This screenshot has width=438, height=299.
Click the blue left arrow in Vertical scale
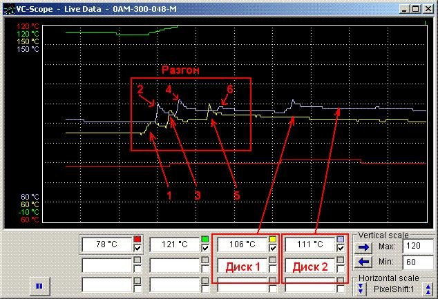[x=363, y=262]
